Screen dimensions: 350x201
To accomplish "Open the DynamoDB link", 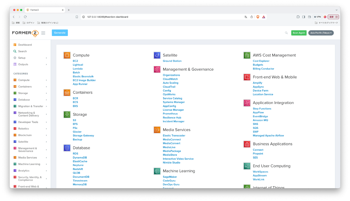I will [80, 158].
